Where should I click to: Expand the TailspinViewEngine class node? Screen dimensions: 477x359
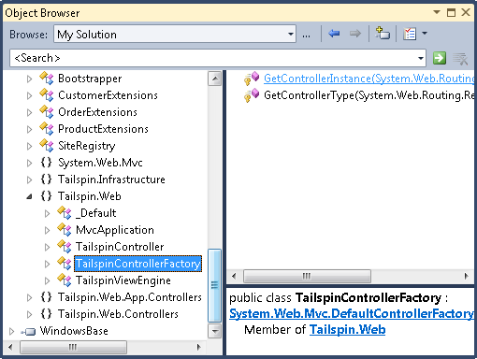tap(47, 280)
